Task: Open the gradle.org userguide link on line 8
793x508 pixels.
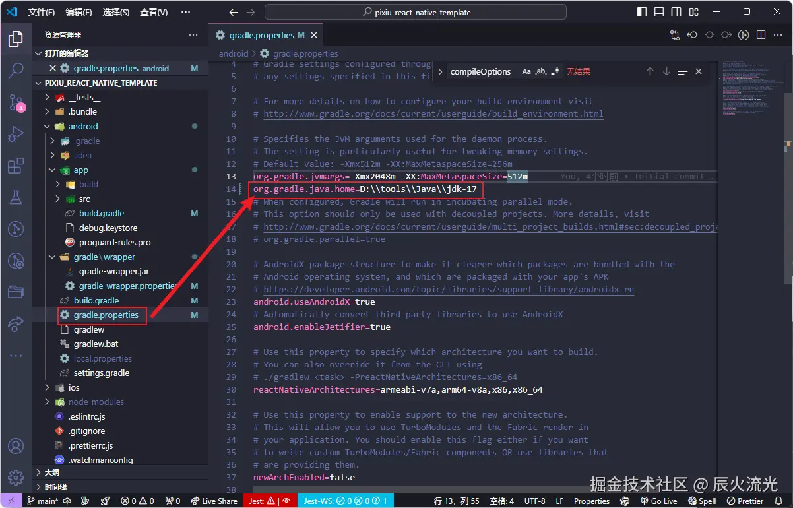Action: [433, 113]
